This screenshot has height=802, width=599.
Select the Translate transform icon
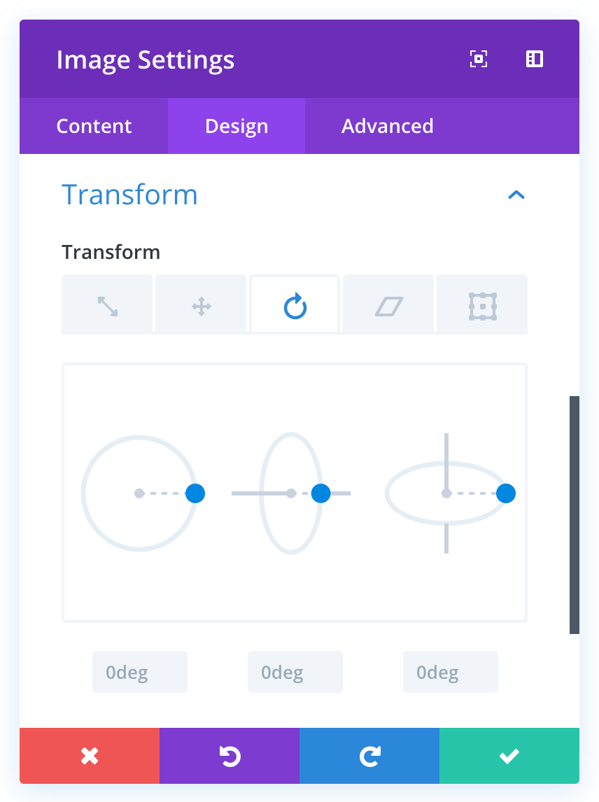(x=201, y=306)
